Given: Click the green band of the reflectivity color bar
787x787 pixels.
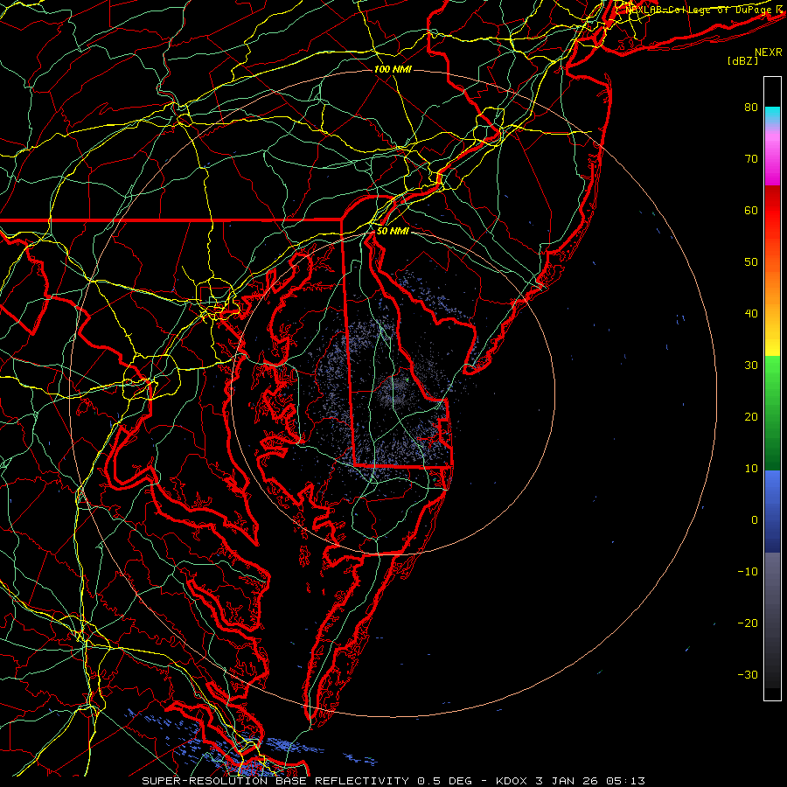Looking at the screenshot, I should (x=772, y=413).
